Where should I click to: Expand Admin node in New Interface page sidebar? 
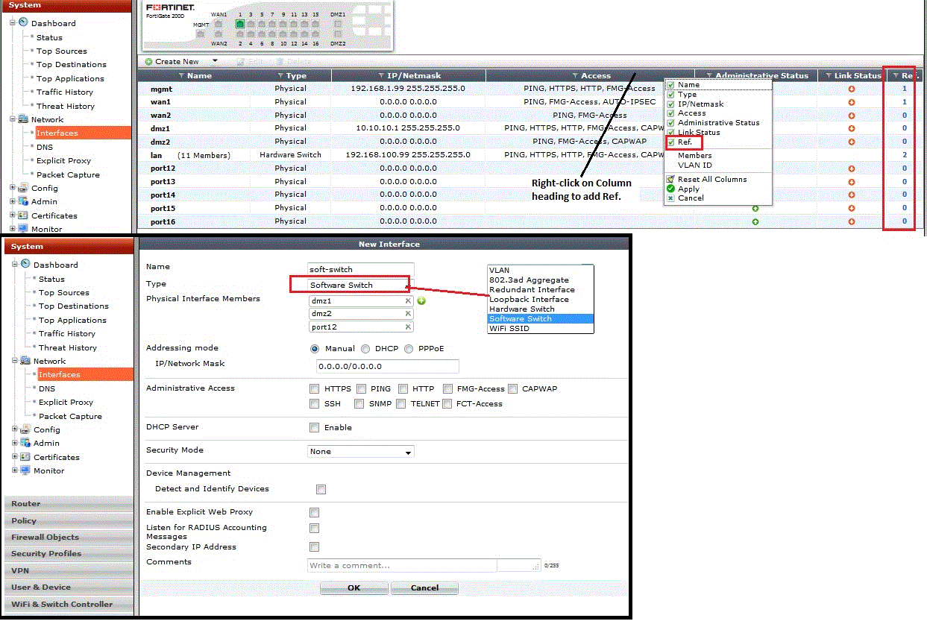coord(15,443)
